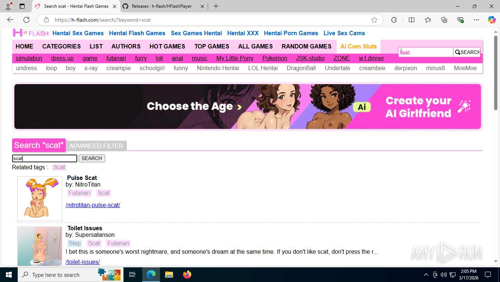Viewport: 500px width, 282px height.
Task: Add this page to favorites star
Action: click(374, 20)
